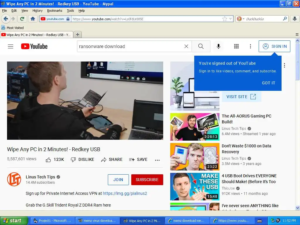Screen dimensions: 300x225
Task: Click the YouTube search magnifier button
Action: [x=201, y=46]
